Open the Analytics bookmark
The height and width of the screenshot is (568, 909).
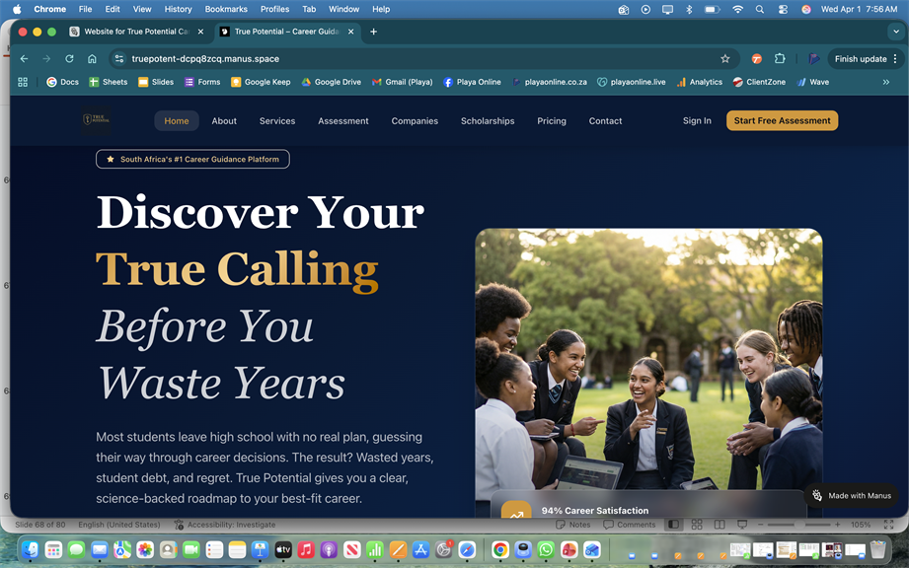699,82
